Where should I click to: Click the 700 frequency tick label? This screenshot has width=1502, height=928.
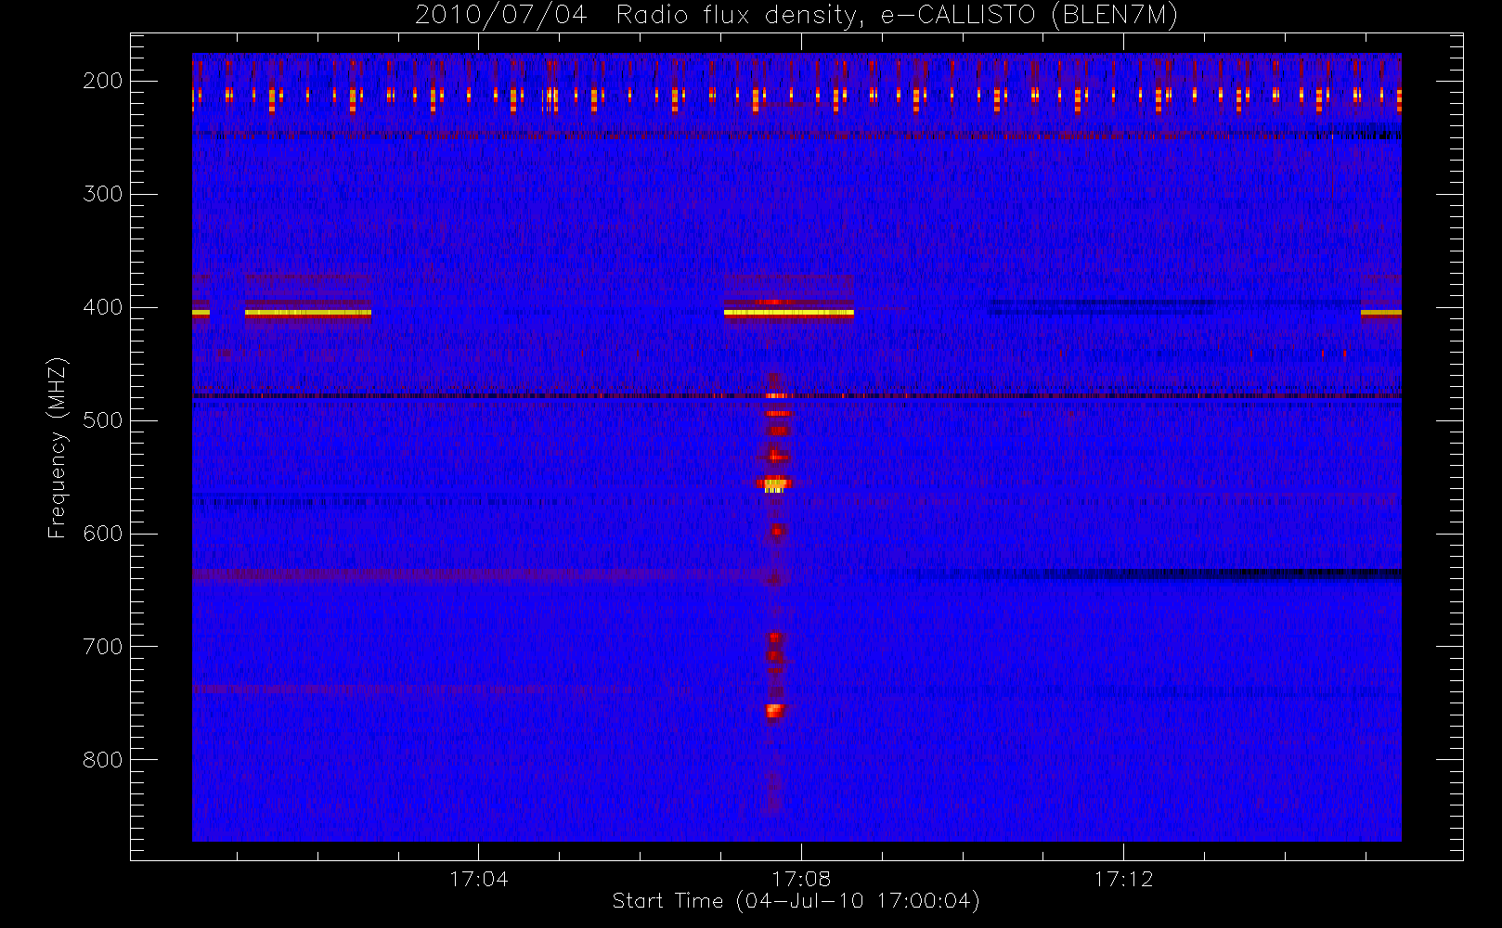[103, 647]
